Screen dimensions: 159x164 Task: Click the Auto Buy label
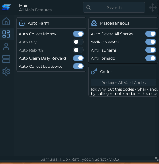(27, 42)
